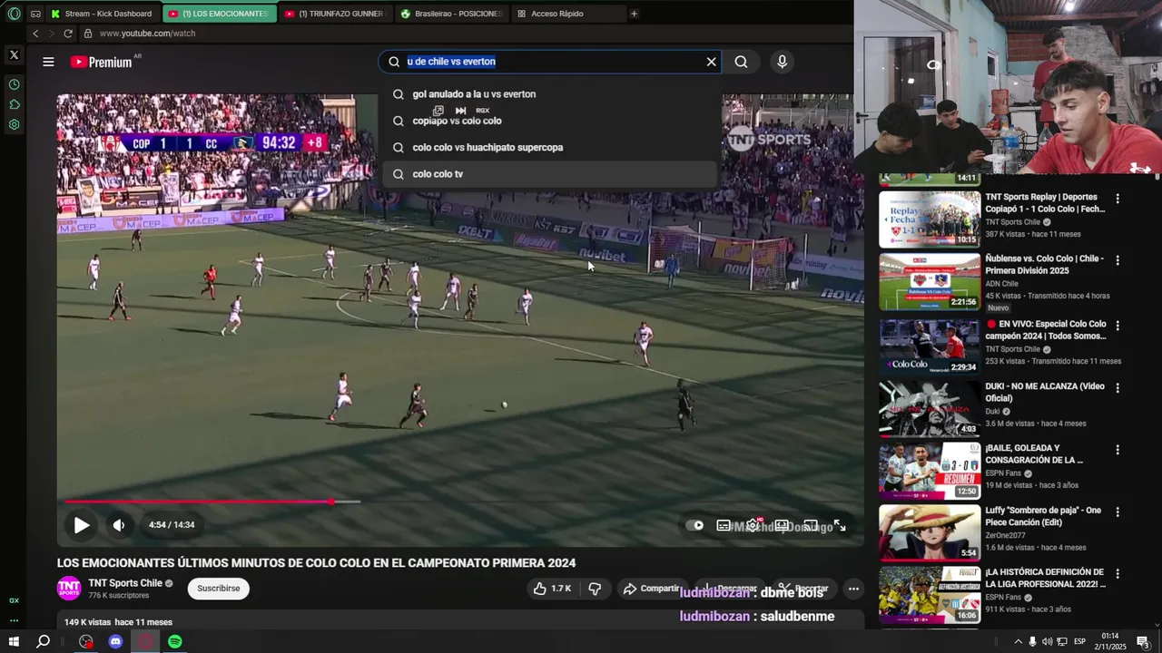Open options menu for ¡BAILE, GOLEADA video
This screenshot has width=1162, height=653.
click(x=1118, y=450)
